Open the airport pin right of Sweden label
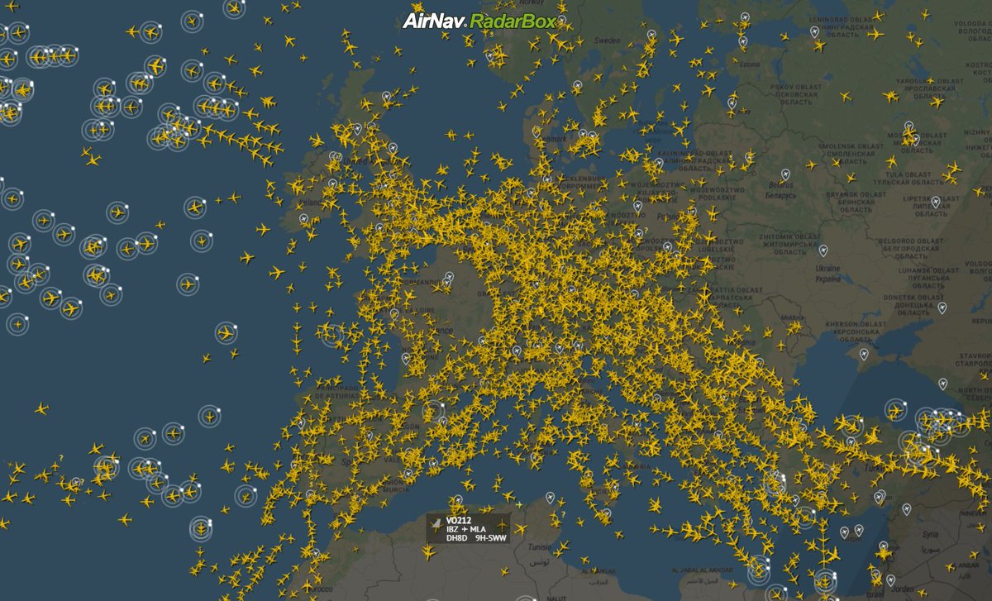992x601 pixels. click(x=651, y=36)
